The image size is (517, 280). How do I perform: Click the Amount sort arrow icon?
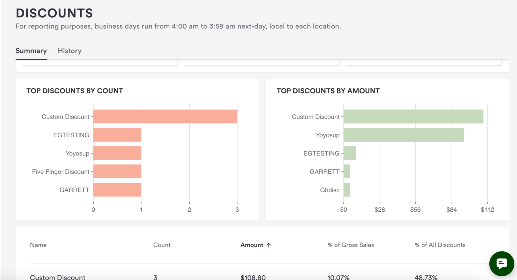tap(269, 245)
